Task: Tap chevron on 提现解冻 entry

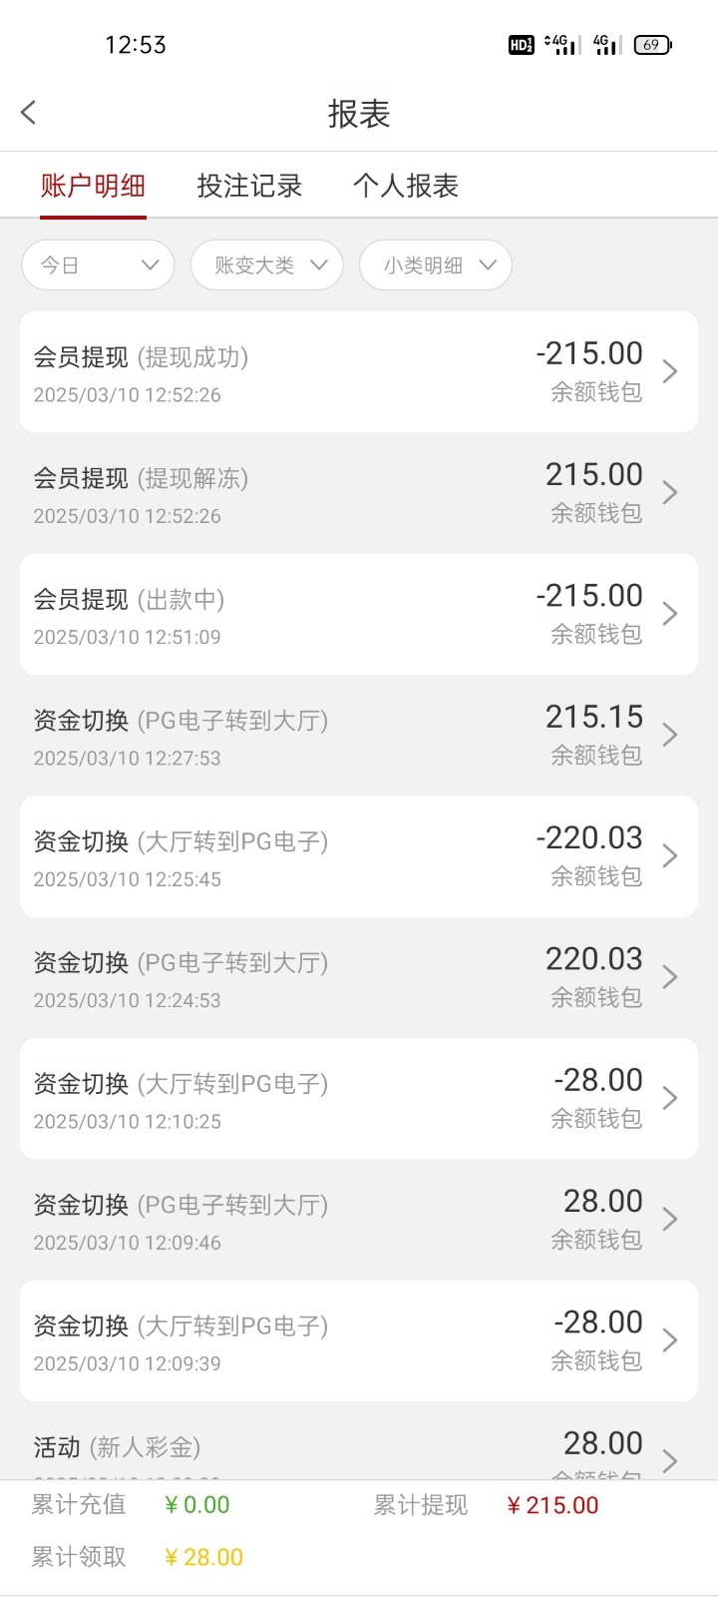Action: 670,493
